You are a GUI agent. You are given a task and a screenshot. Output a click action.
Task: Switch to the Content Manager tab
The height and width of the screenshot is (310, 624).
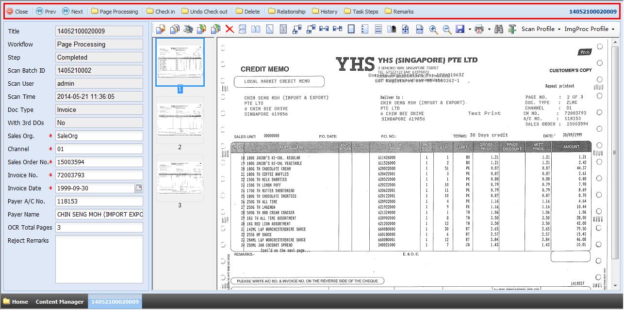tap(60, 301)
